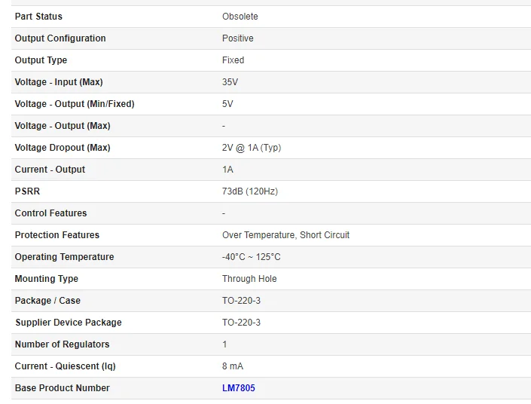
Task: Select the Obsolete status value
Action: tap(240, 17)
